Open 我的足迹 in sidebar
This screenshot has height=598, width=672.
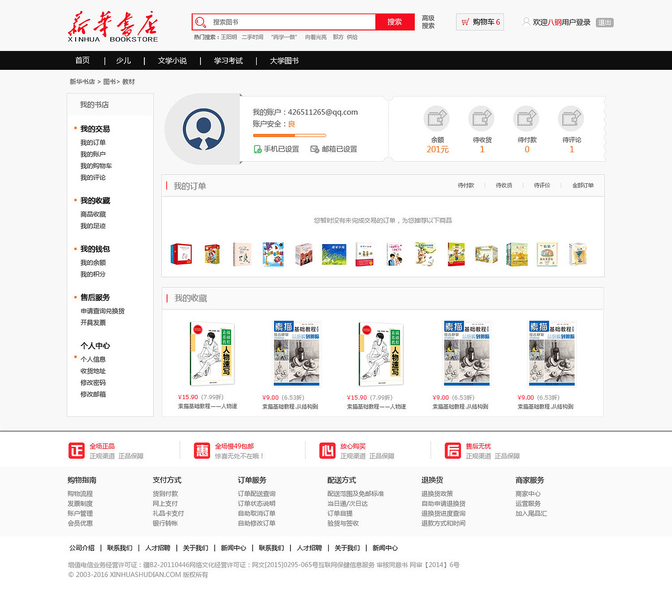tap(93, 226)
